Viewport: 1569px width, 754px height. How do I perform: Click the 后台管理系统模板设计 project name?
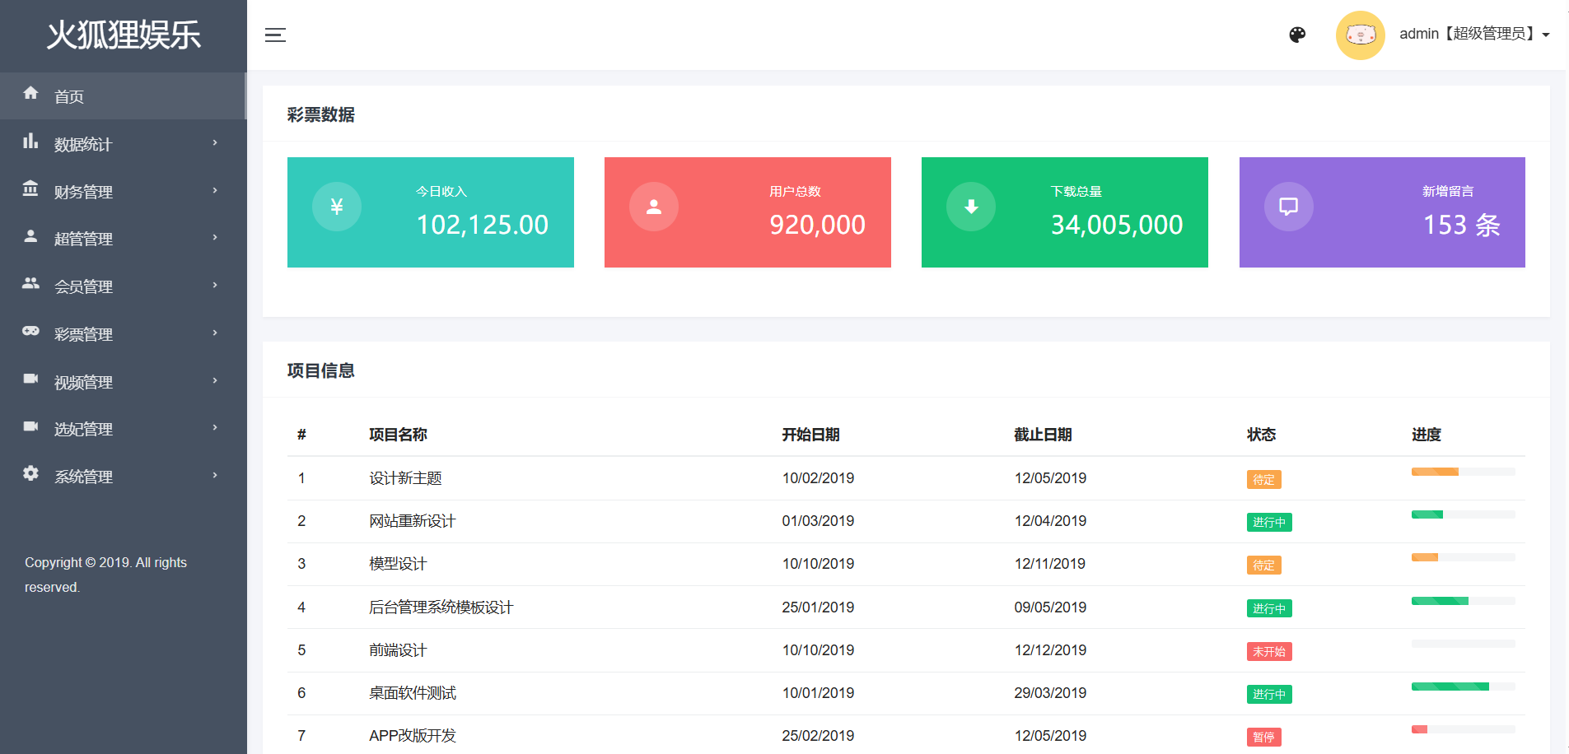point(441,607)
